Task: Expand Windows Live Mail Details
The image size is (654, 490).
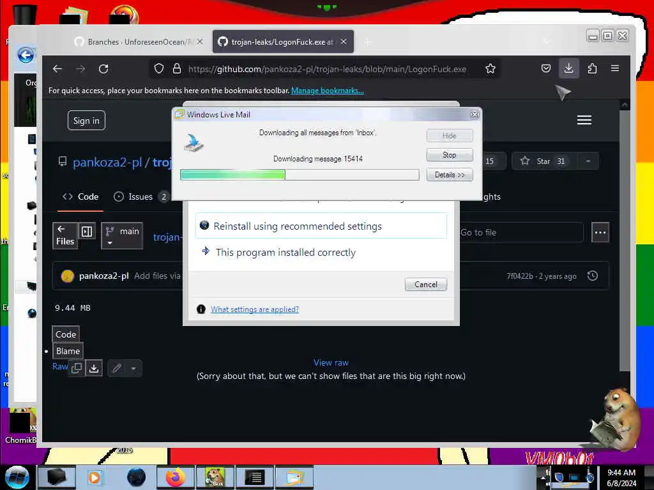Action: pos(449,175)
